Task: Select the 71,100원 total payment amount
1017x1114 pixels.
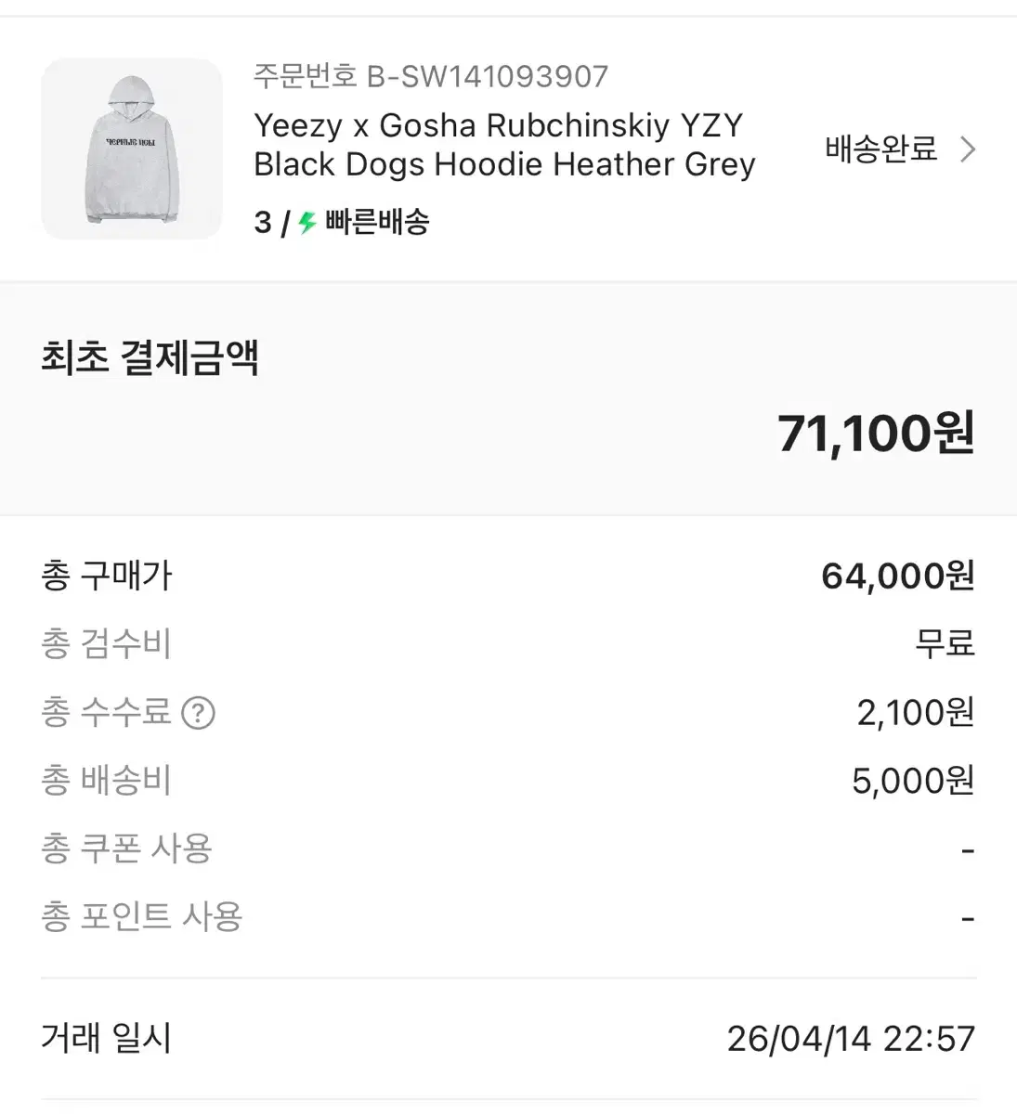Action: click(x=875, y=434)
